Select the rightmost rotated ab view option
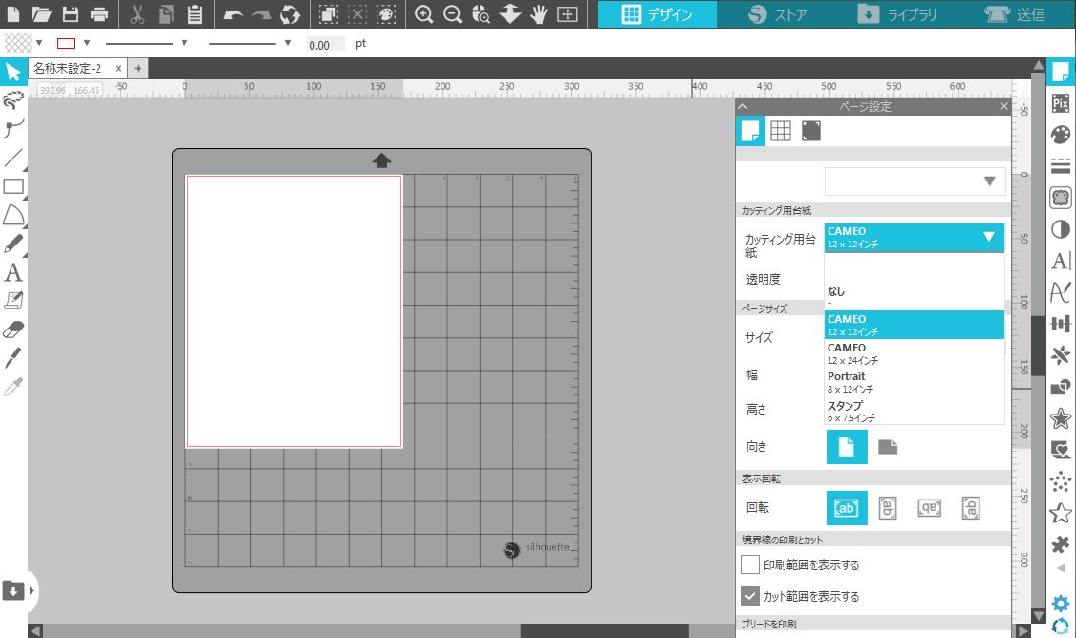 click(x=970, y=508)
